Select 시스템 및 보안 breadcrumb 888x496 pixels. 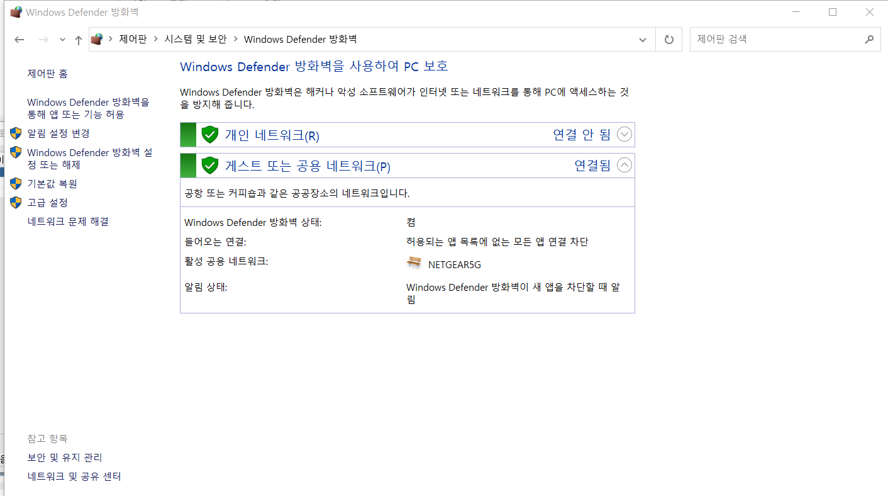pos(195,39)
